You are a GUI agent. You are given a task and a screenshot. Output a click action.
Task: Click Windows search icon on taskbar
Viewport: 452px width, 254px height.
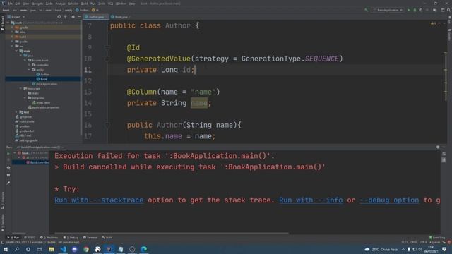point(17,249)
